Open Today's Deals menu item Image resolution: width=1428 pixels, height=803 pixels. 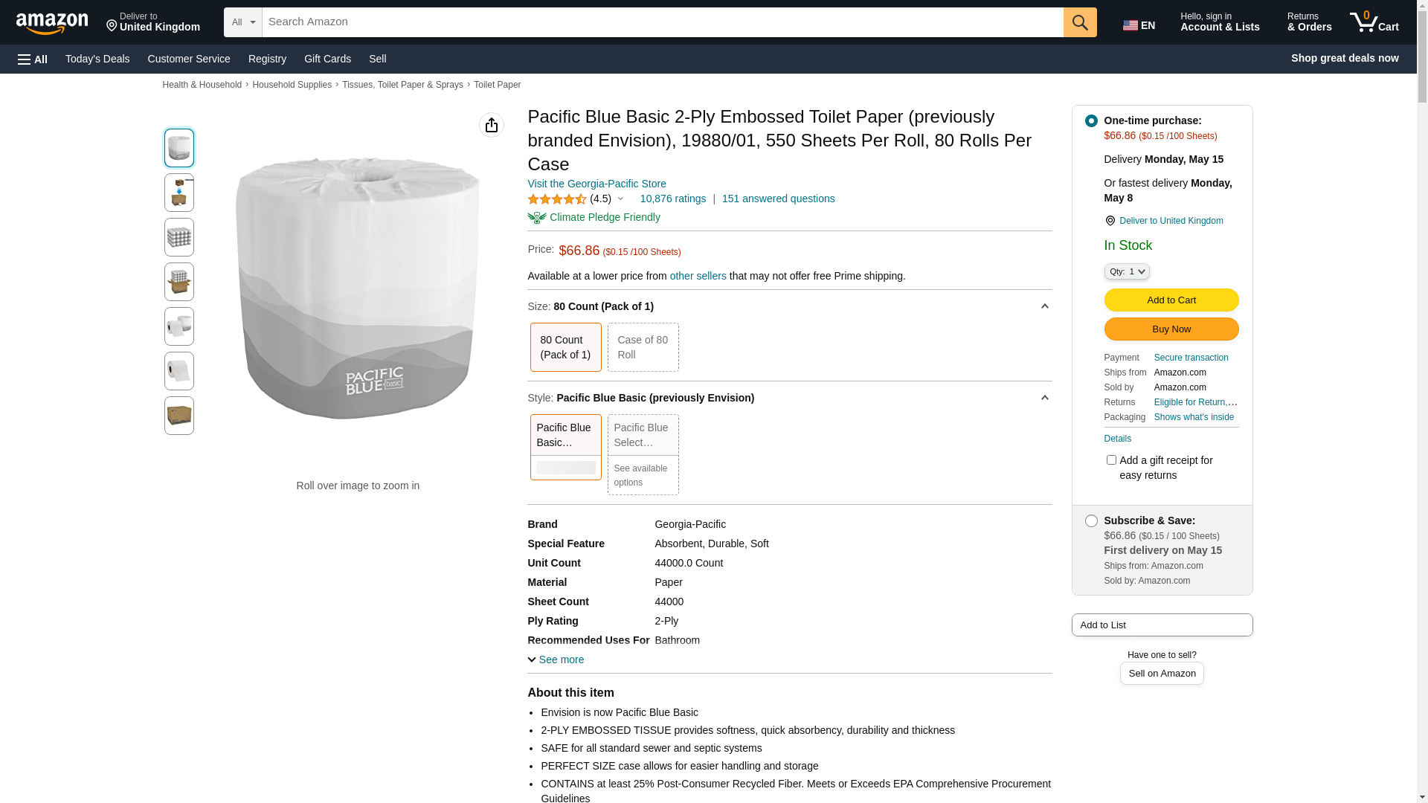tap(97, 59)
